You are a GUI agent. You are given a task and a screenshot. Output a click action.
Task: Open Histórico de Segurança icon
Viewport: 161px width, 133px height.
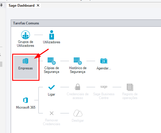tap(78, 61)
